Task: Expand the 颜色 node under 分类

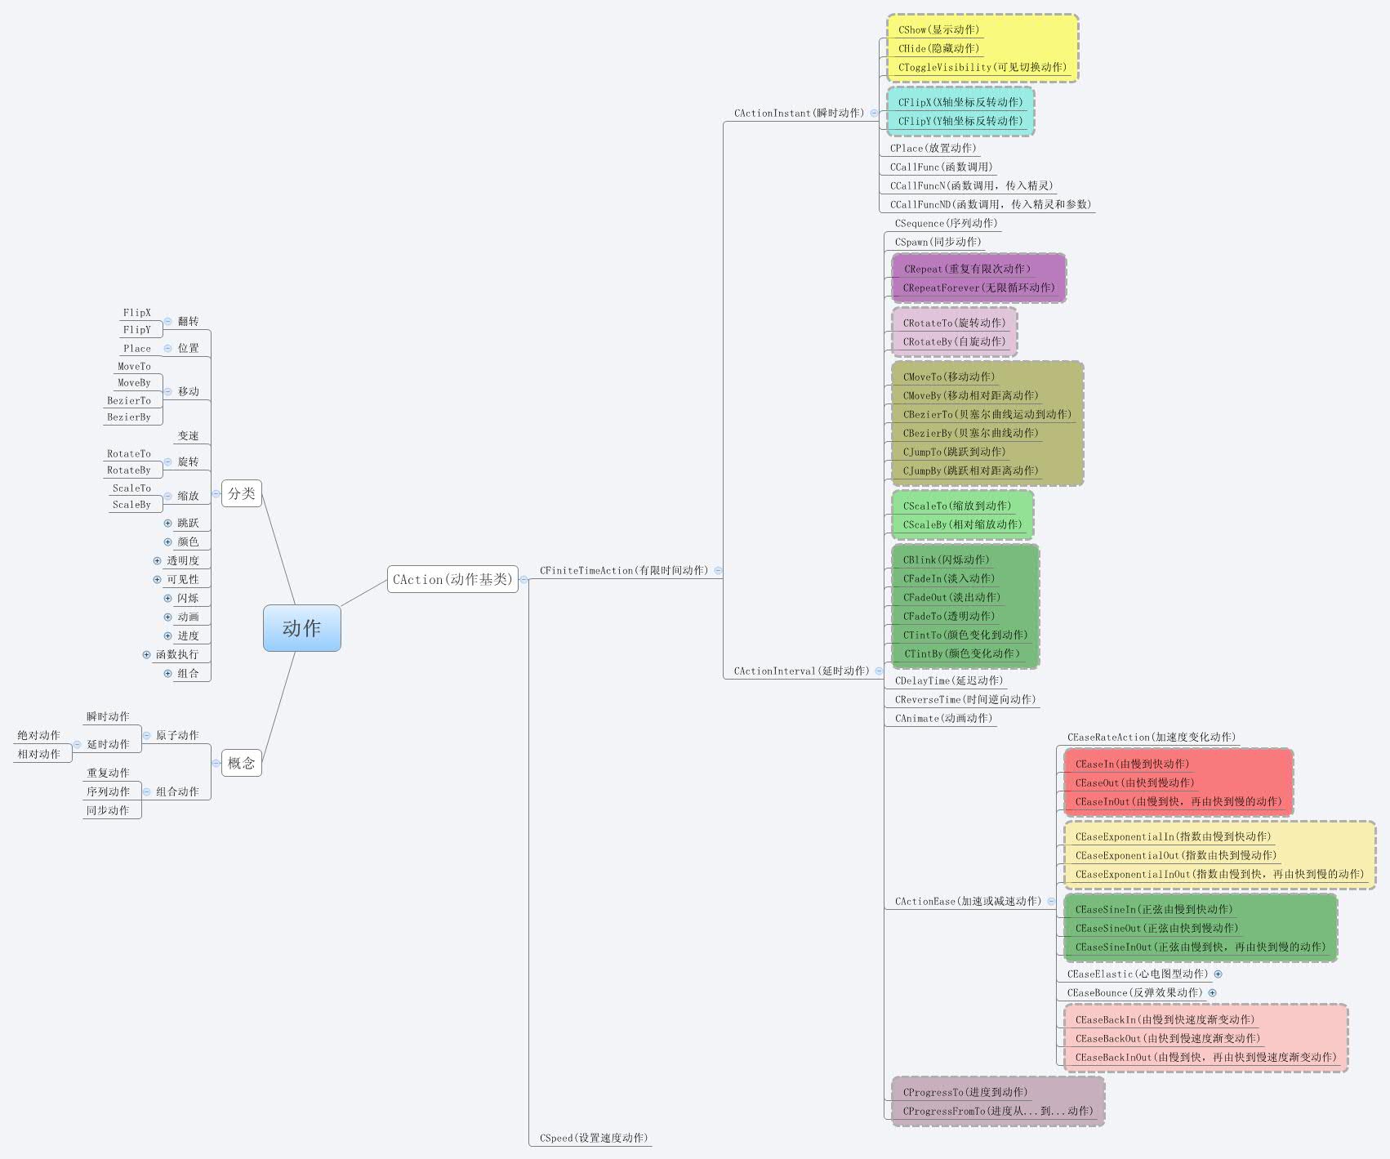Action: click(167, 542)
